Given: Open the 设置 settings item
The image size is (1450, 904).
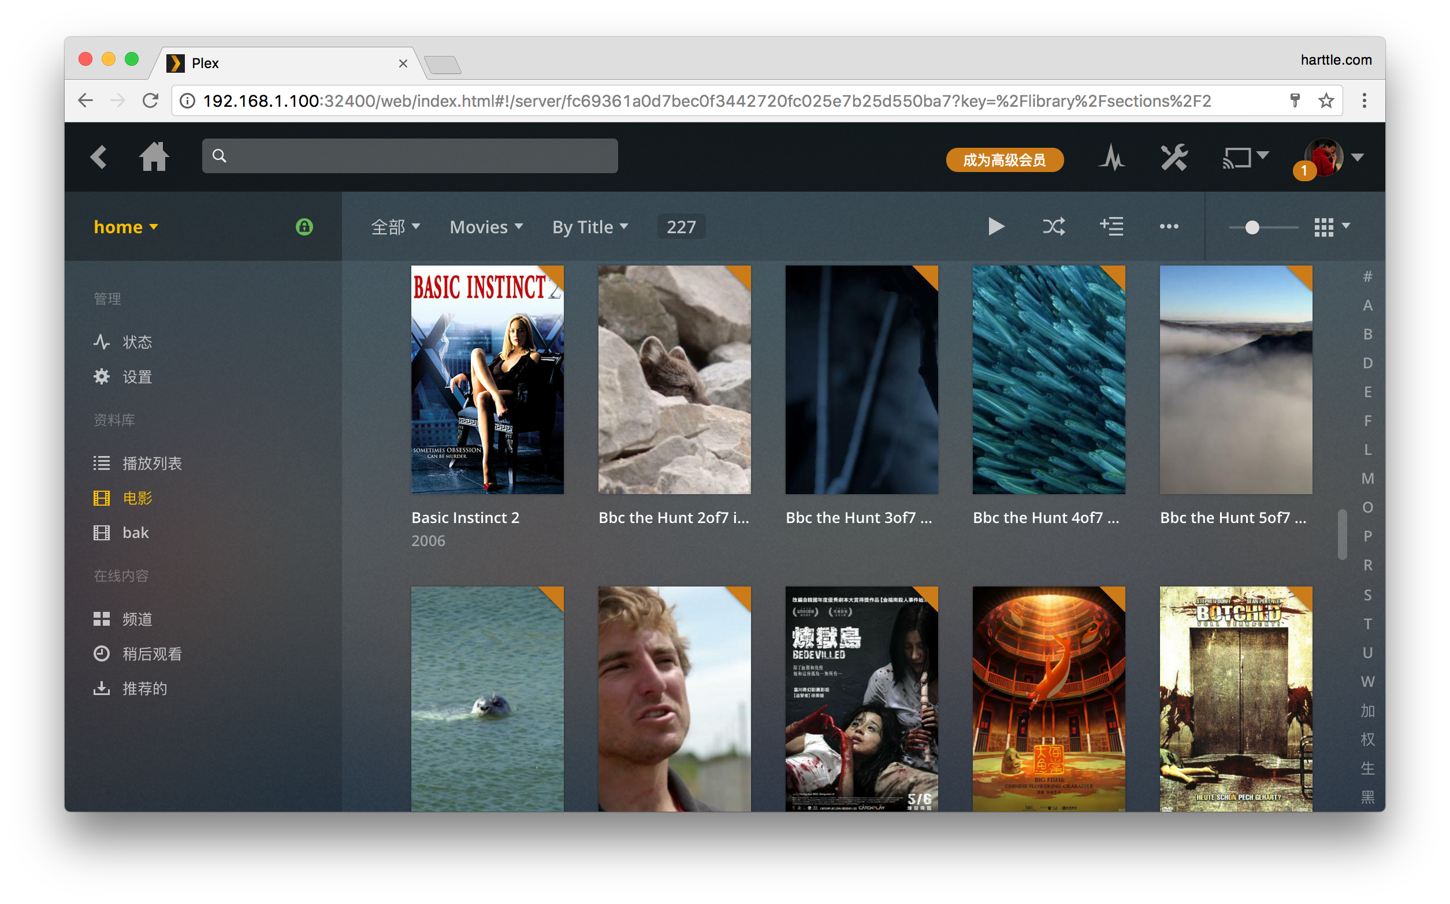Looking at the screenshot, I should 136,376.
